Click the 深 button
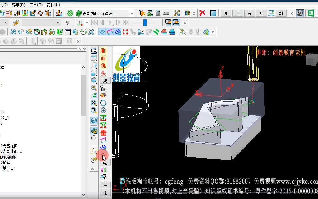The width and height of the screenshot is (318, 199). tap(105, 185)
